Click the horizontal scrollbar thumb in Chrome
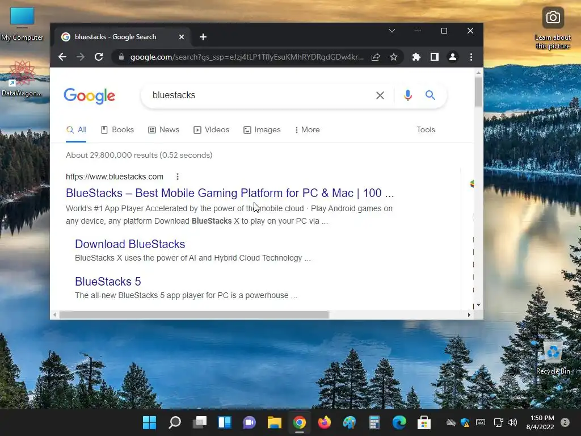Screen dimensions: 581x436 (x=194, y=315)
